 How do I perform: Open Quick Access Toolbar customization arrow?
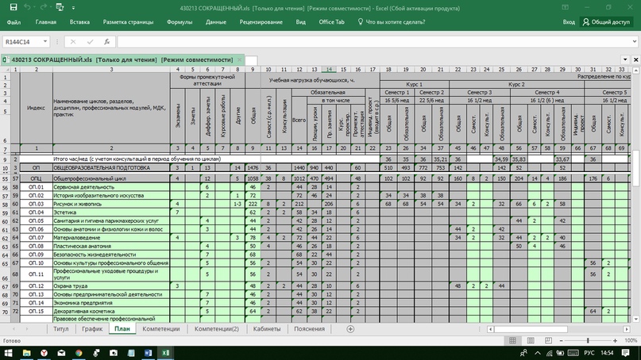click(74, 8)
